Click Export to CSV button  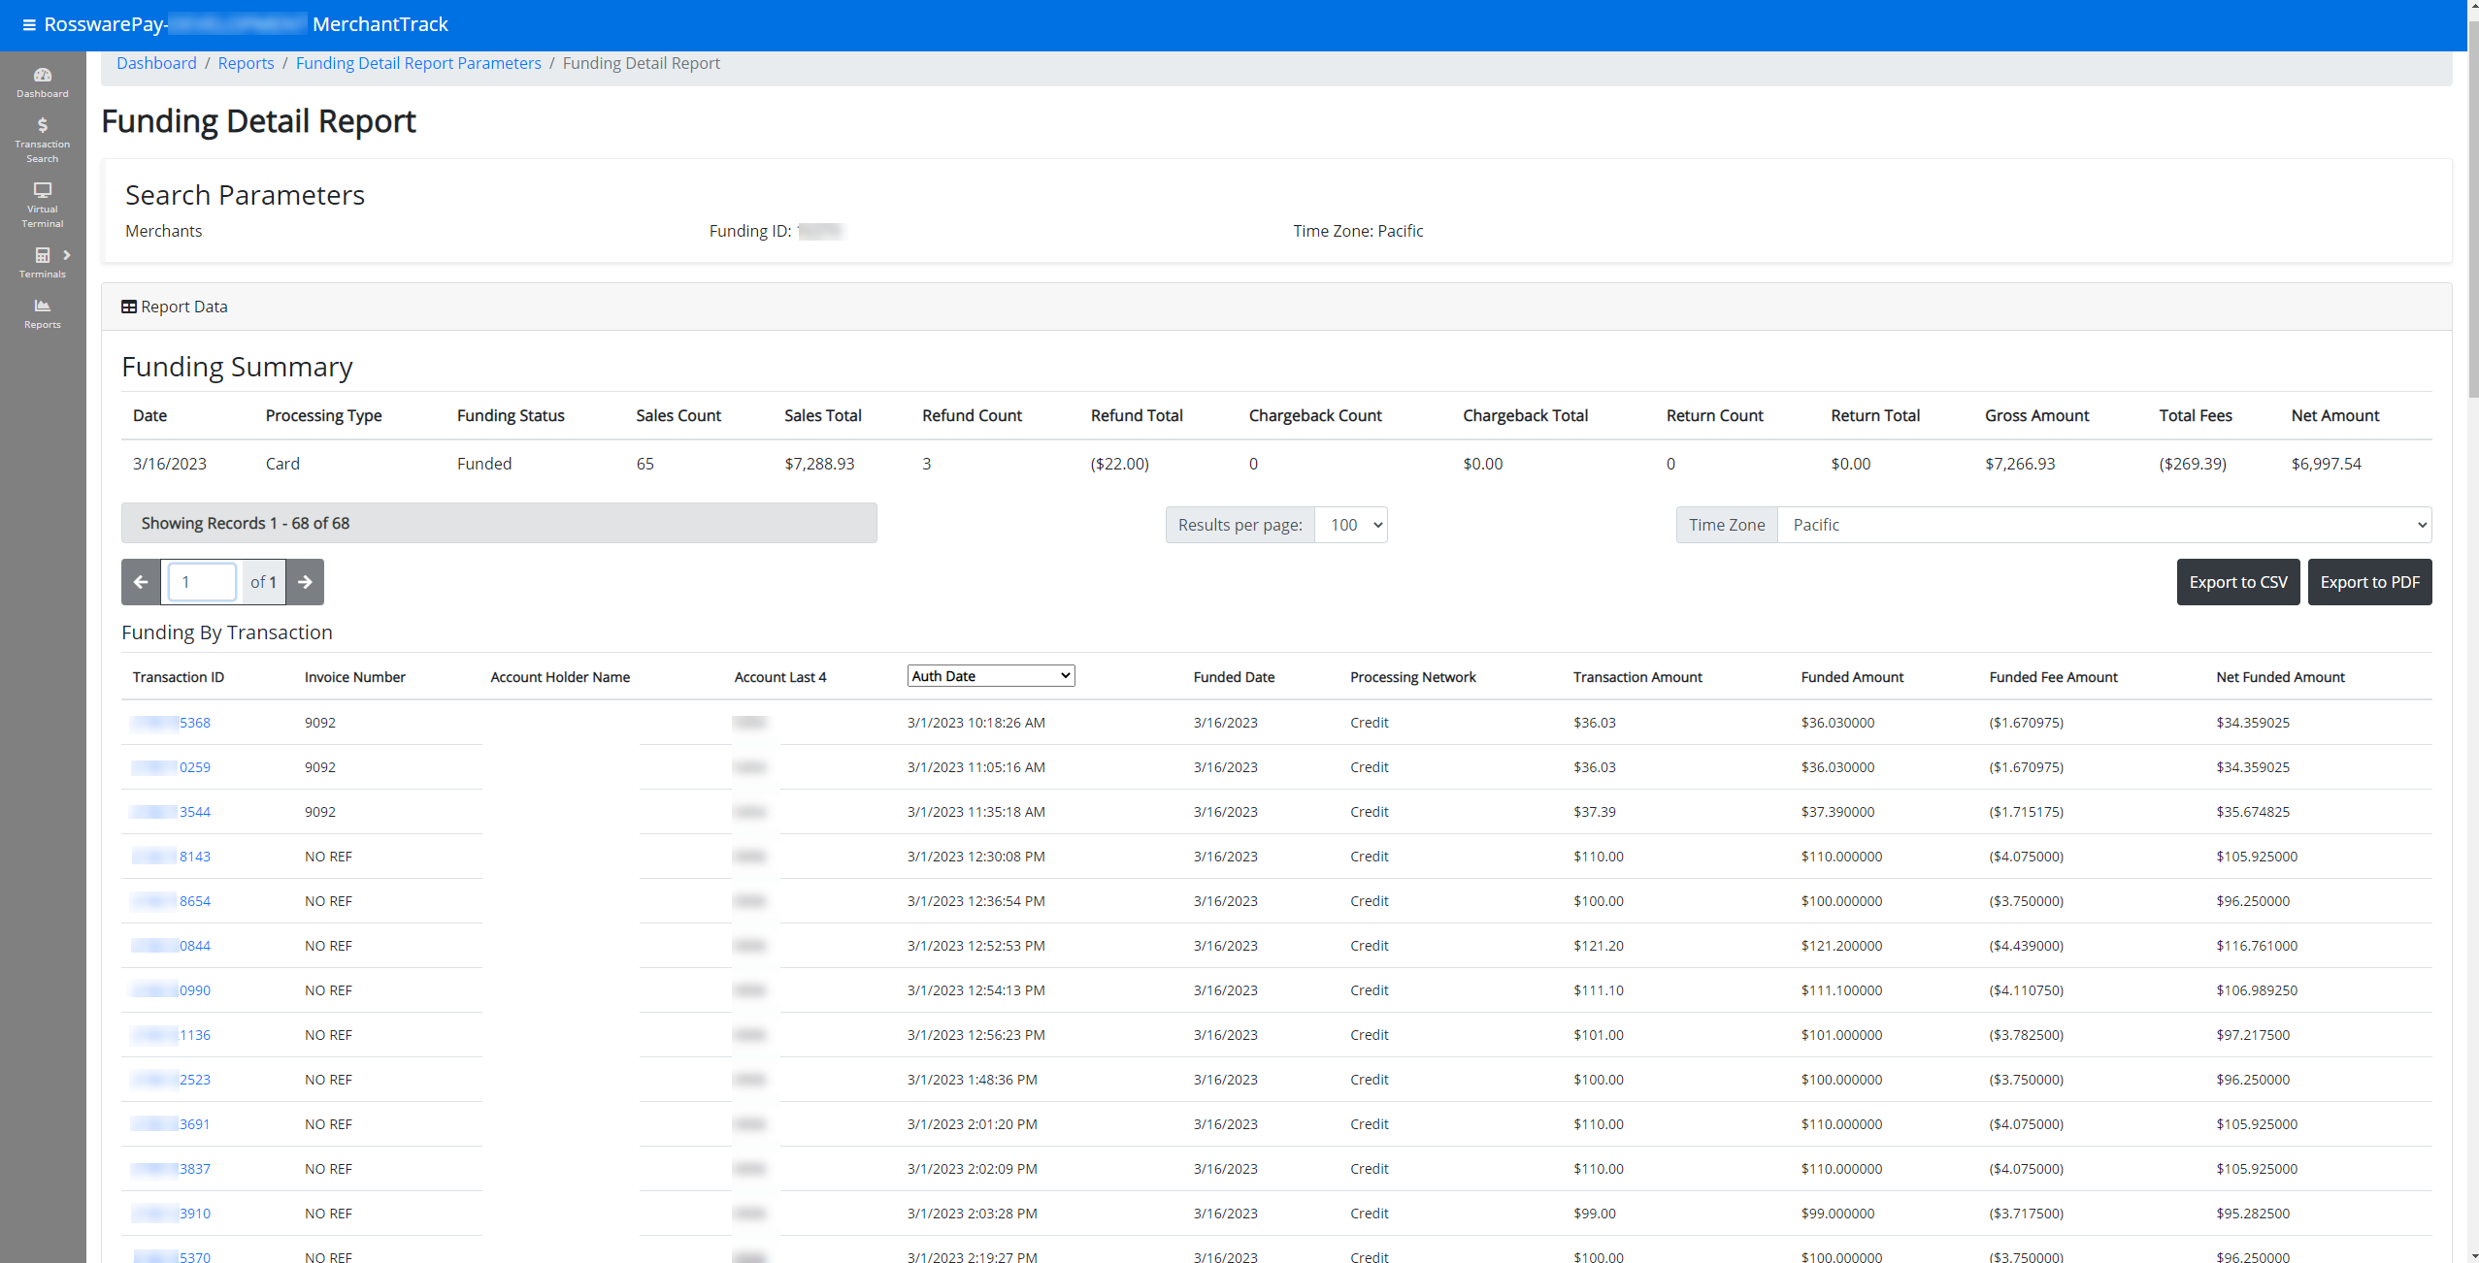pyautogui.click(x=2237, y=582)
